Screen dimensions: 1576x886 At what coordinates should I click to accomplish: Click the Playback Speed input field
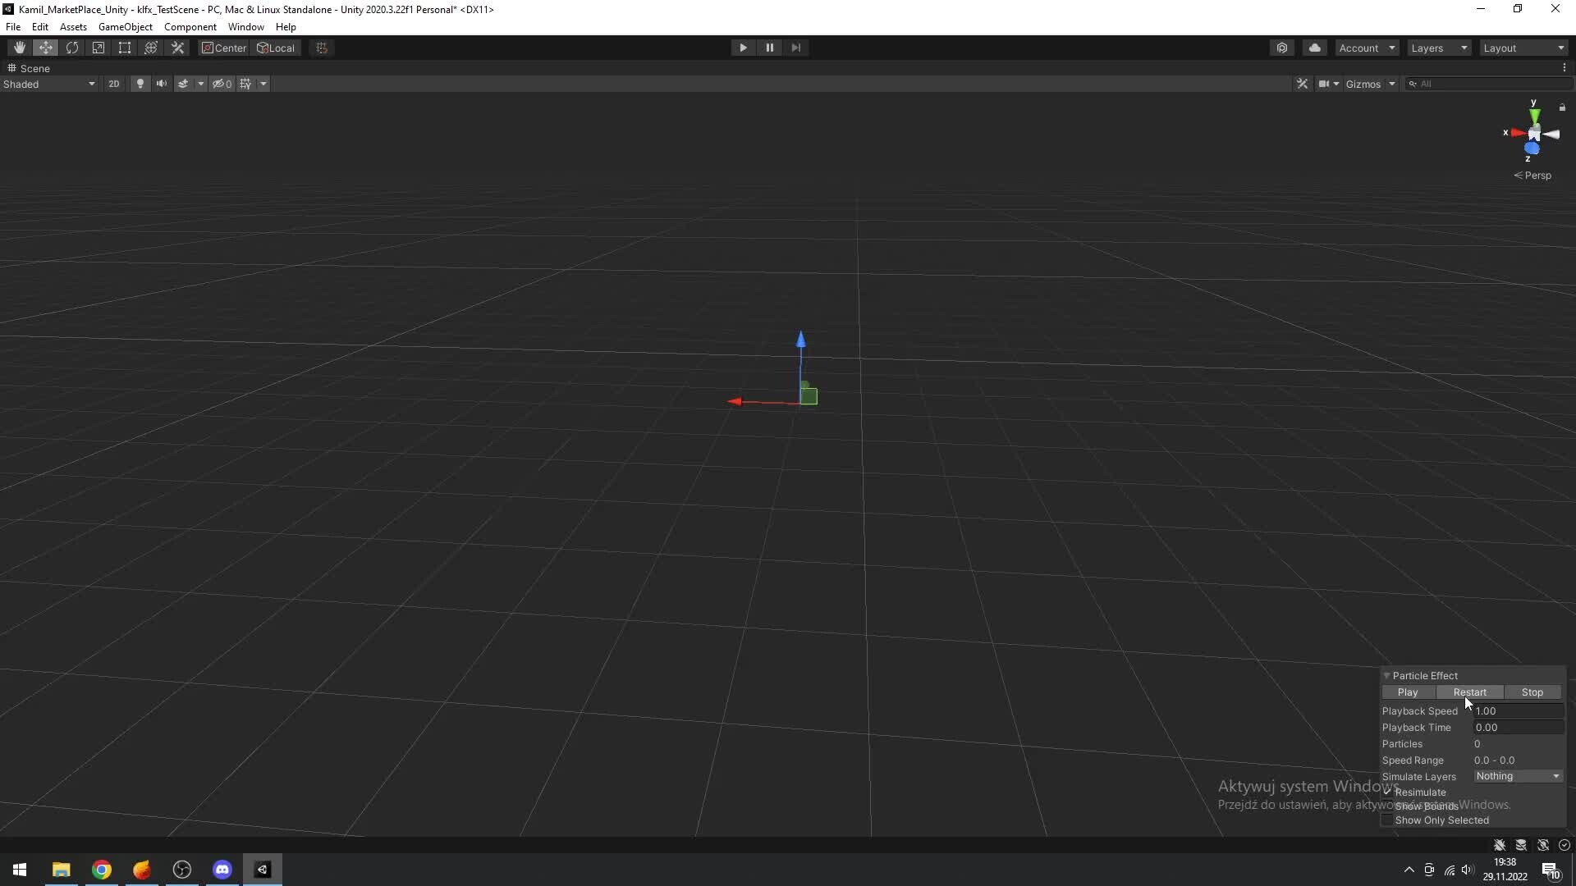(x=1517, y=711)
